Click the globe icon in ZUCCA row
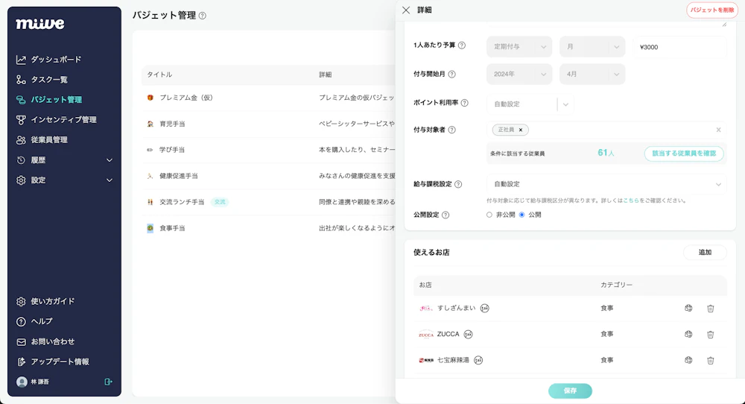 (688, 334)
